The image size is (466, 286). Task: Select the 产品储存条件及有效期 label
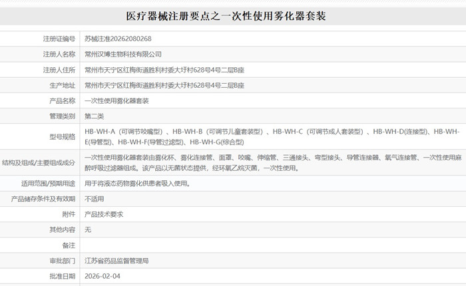point(43,199)
